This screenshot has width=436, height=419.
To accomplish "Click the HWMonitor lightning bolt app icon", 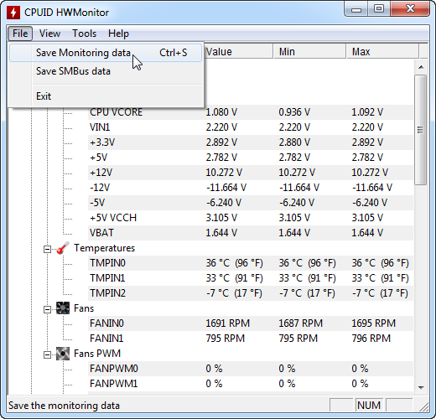I will (x=13, y=13).
